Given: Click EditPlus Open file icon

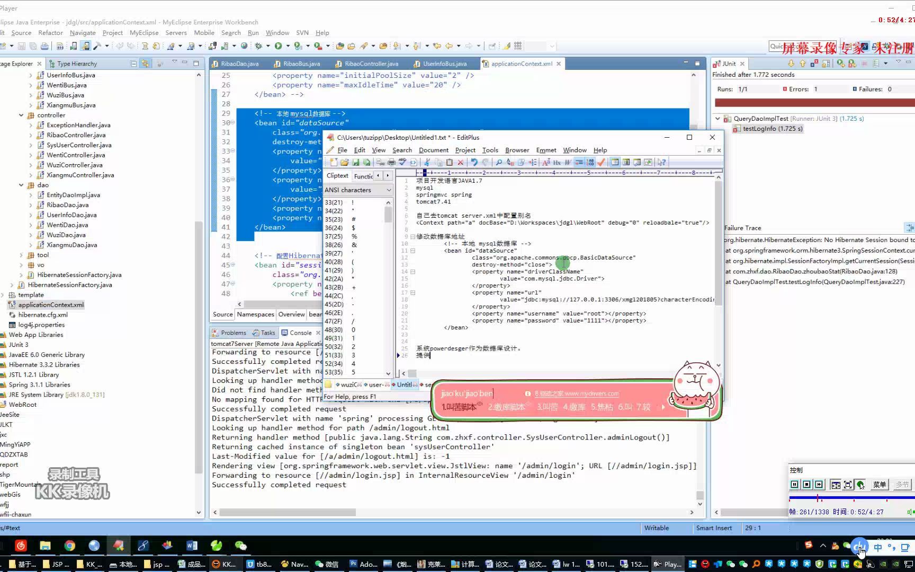Looking at the screenshot, I should pyautogui.click(x=344, y=162).
